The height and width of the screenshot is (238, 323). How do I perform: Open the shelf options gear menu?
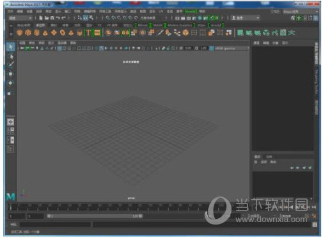coord(11,34)
